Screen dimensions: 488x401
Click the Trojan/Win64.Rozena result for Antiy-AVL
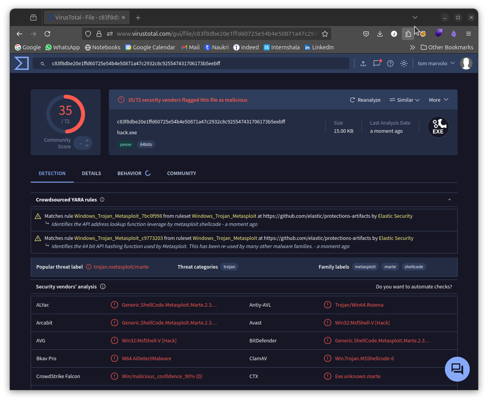click(359, 305)
